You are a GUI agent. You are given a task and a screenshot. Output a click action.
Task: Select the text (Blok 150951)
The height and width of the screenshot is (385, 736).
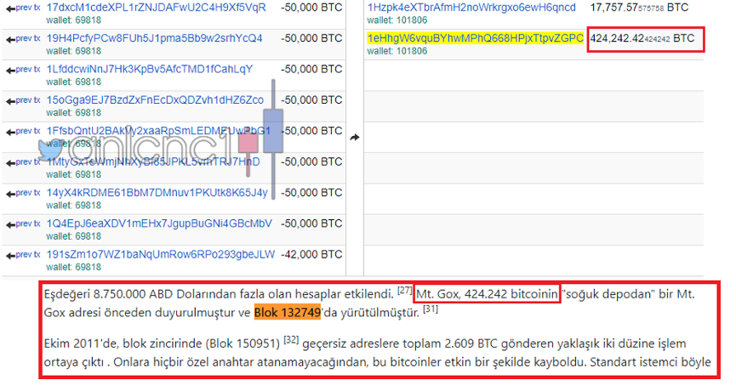(x=242, y=343)
